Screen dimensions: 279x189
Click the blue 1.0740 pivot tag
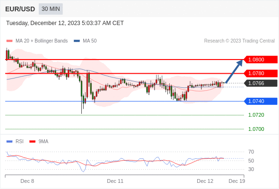pos(261,101)
